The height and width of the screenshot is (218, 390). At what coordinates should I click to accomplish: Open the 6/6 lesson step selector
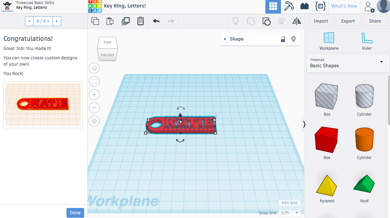coord(43,21)
